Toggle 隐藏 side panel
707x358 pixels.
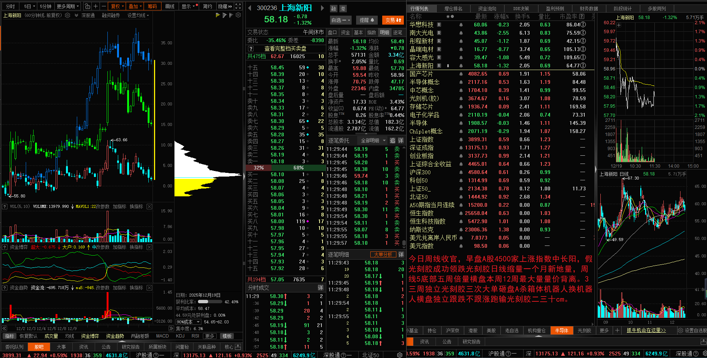[x=225, y=6]
